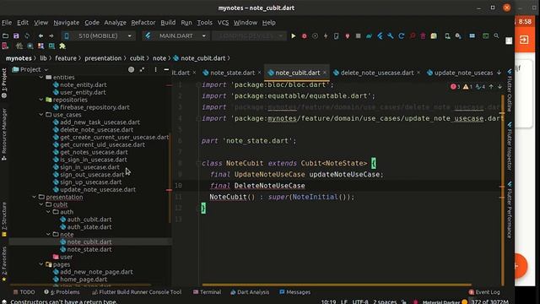Switch to delete_note_usecase.dart tab
This screenshot has height=304, width=540.
377,73
